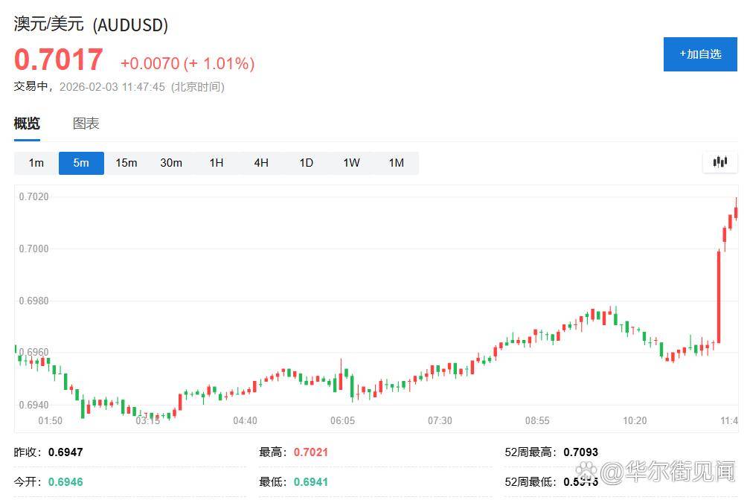Pick the 4H interval button
The height and width of the screenshot is (500, 750).
[x=261, y=163]
